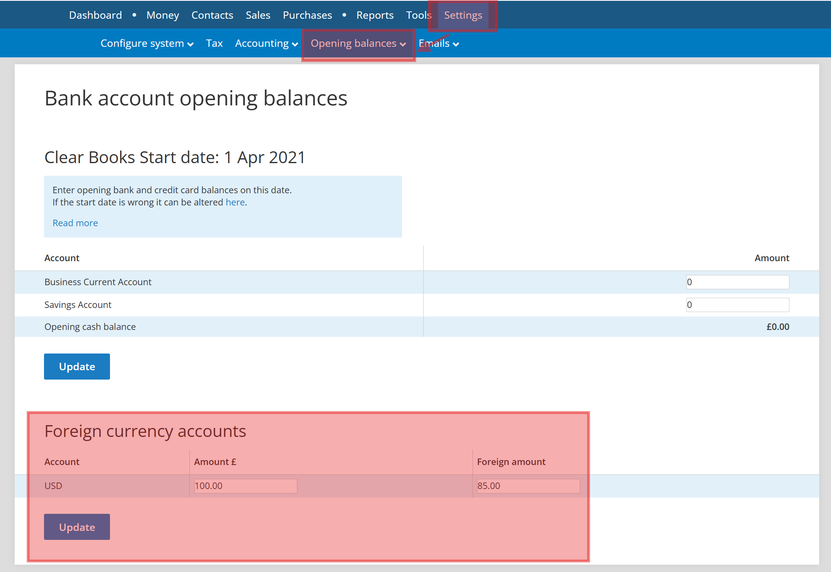Expand the Emails dropdown
The height and width of the screenshot is (572, 831).
click(439, 44)
